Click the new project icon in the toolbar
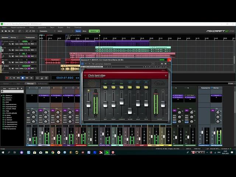This screenshot has height=177, width=236. point(3,31)
